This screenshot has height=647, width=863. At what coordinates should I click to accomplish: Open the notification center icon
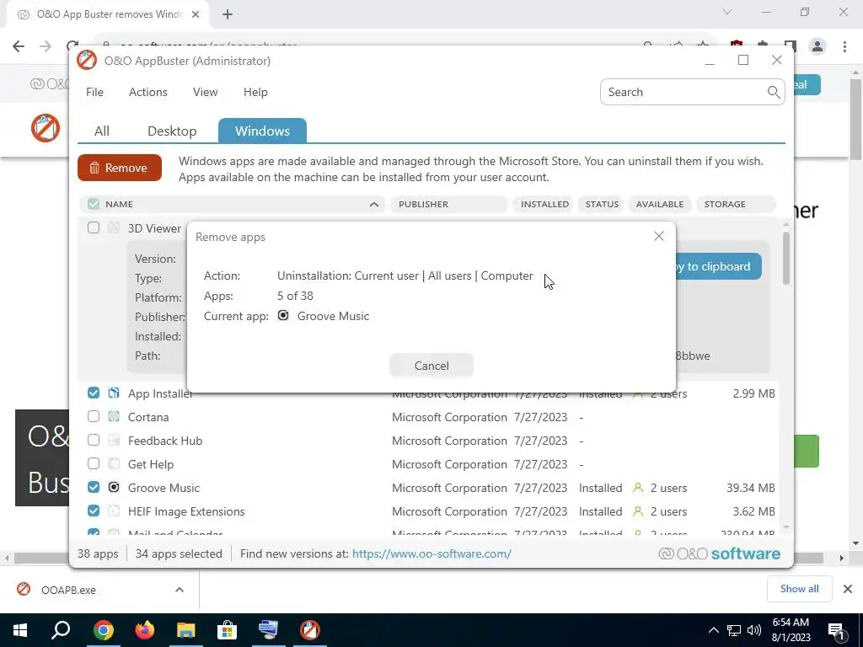pyautogui.click(x=836, y=630)
